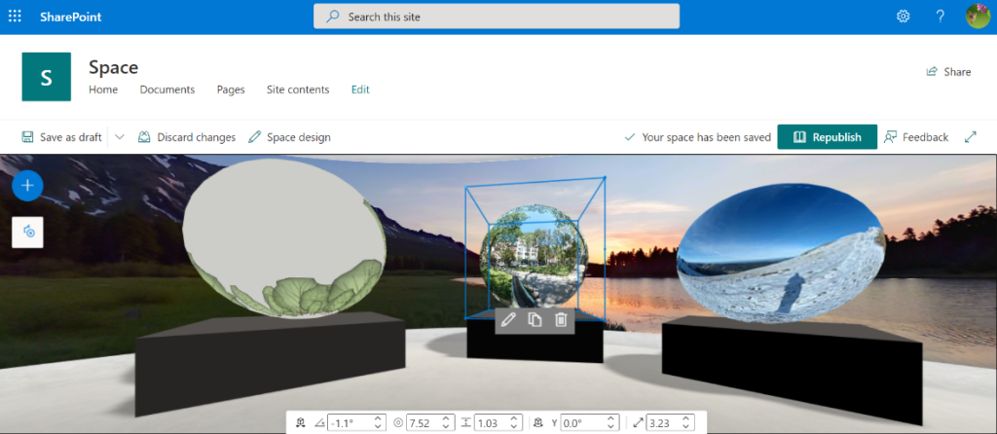Click the distance field showing 7.52

[x=430, y=422]
